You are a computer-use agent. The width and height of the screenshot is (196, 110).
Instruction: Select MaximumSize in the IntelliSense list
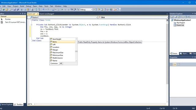pyautogui.click(x=62, y=53)
